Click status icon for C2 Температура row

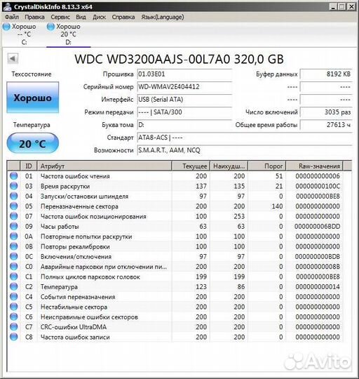14,286
